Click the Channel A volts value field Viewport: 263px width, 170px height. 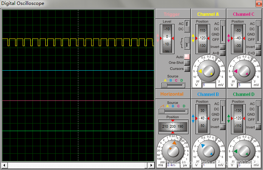(x=209, y=85)
